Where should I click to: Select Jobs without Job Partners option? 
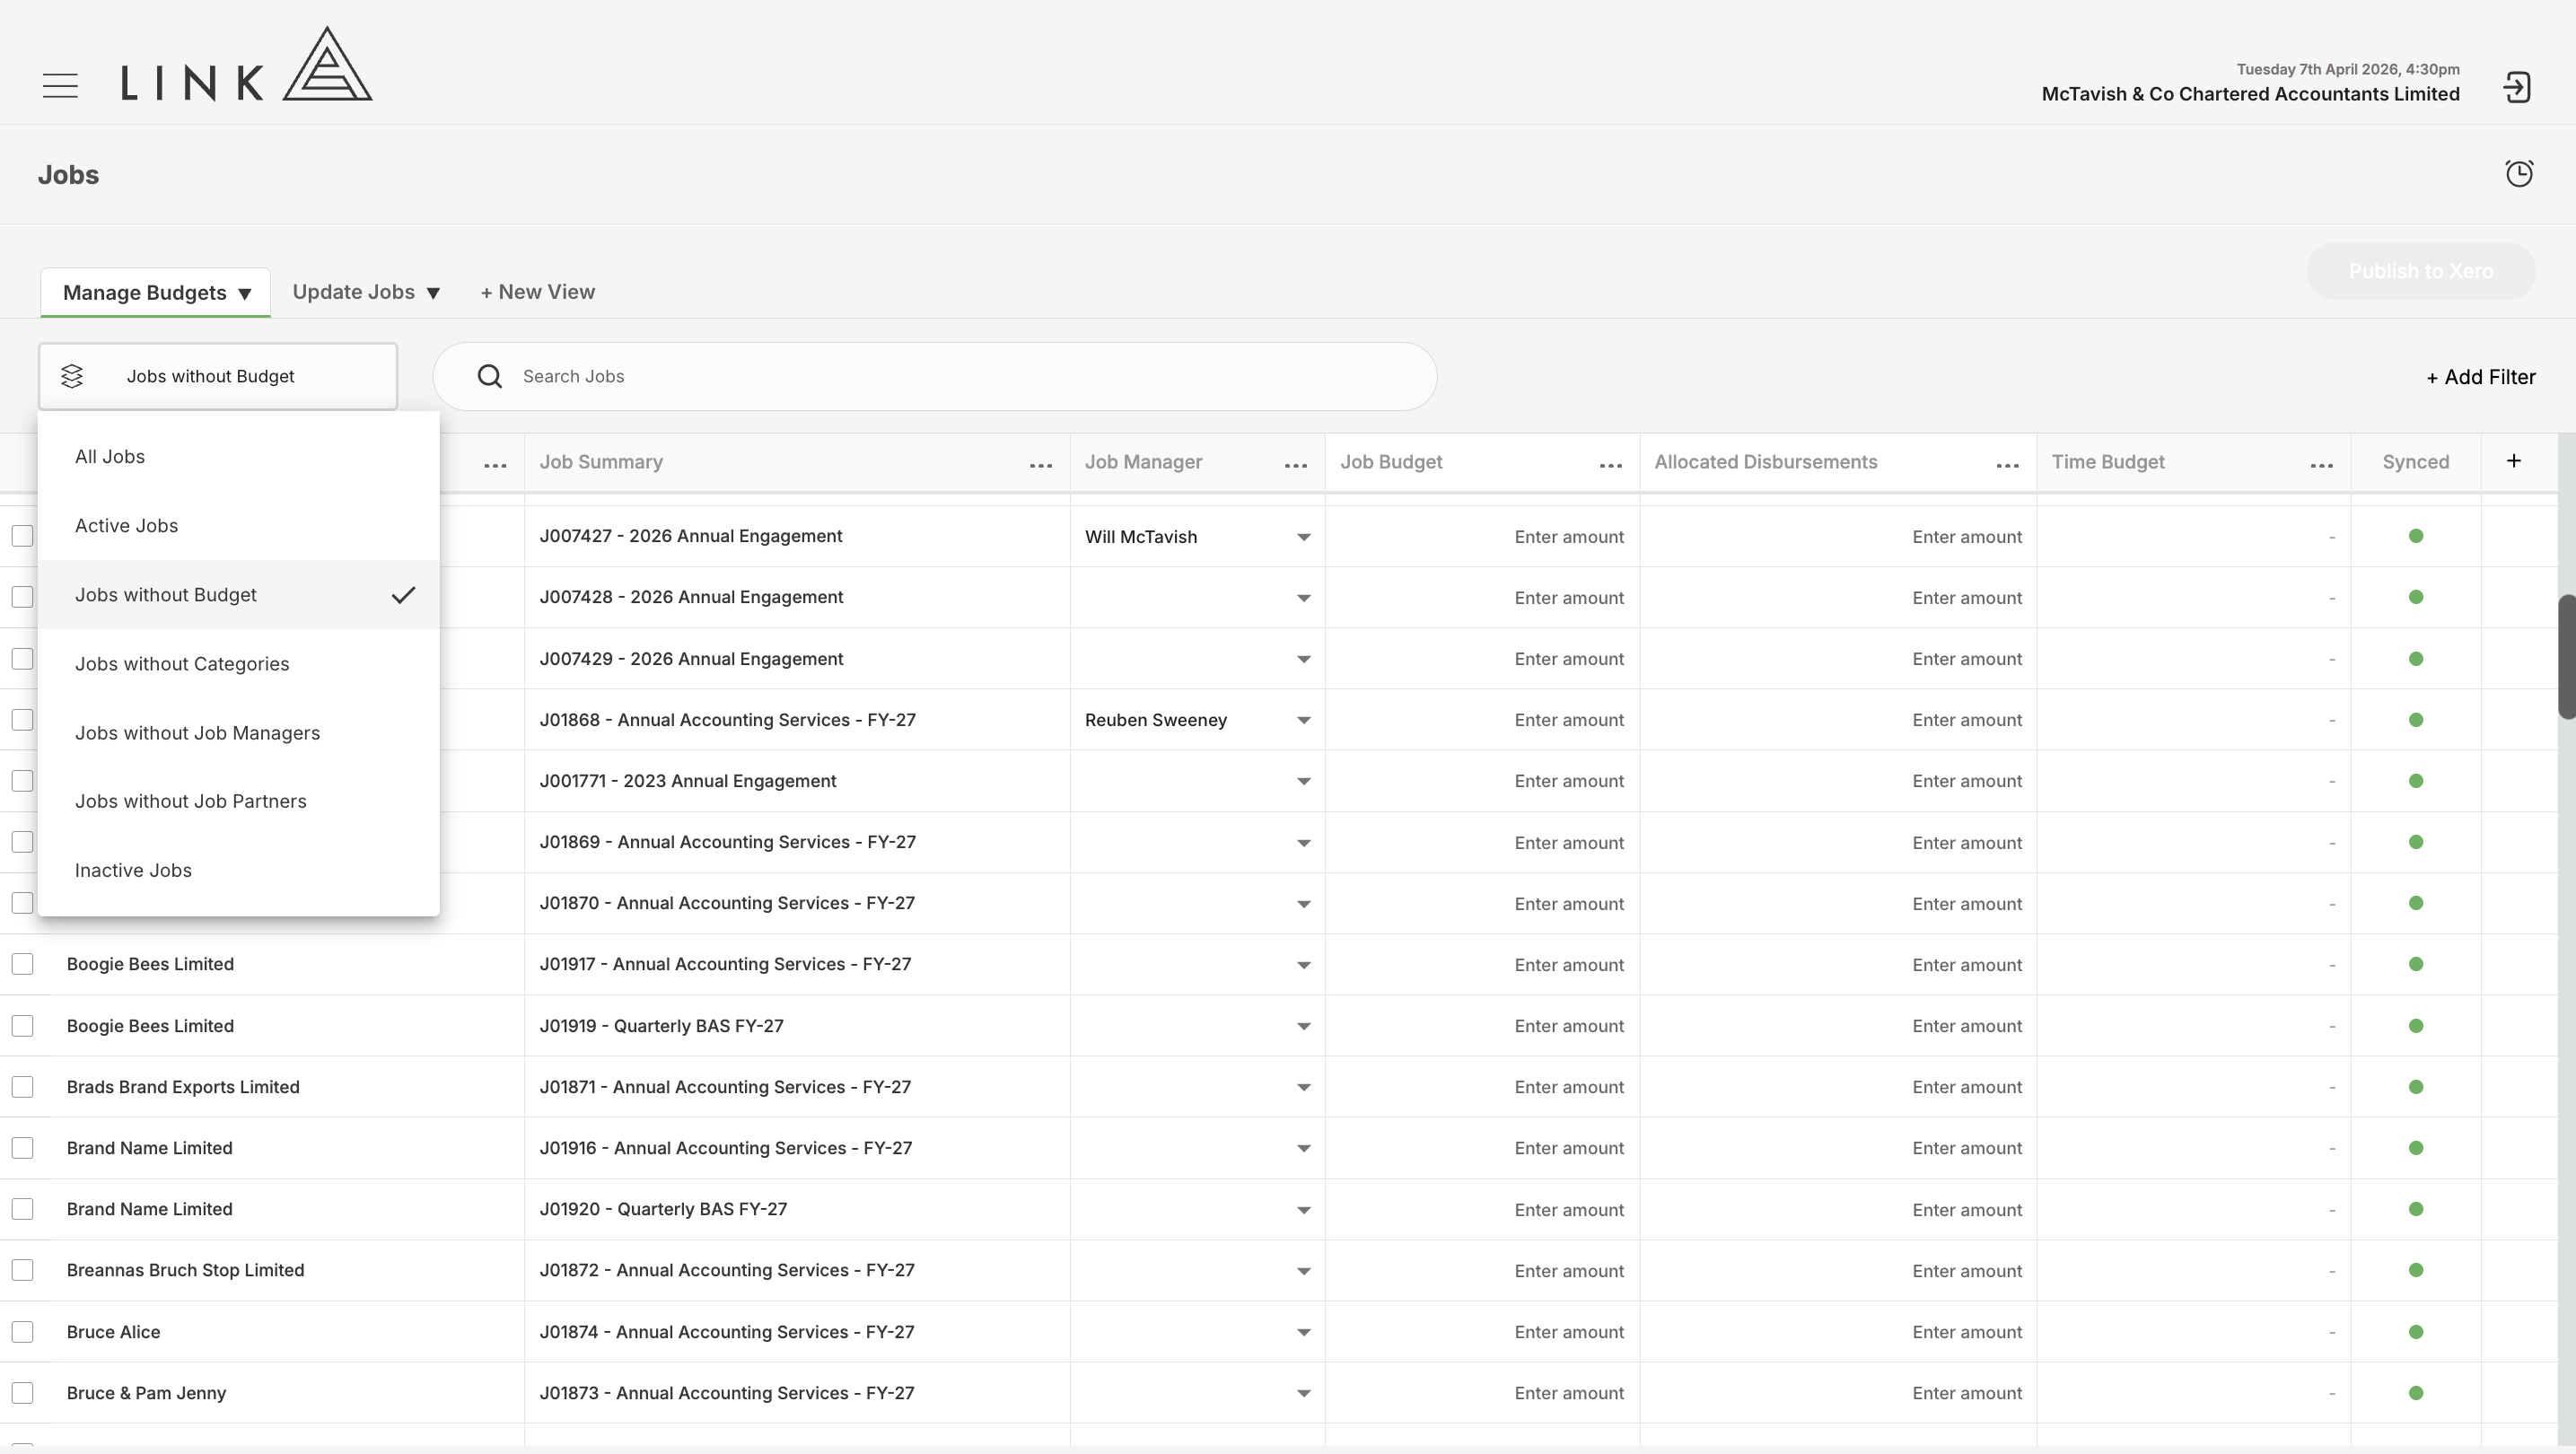click(x=238, y=801)
